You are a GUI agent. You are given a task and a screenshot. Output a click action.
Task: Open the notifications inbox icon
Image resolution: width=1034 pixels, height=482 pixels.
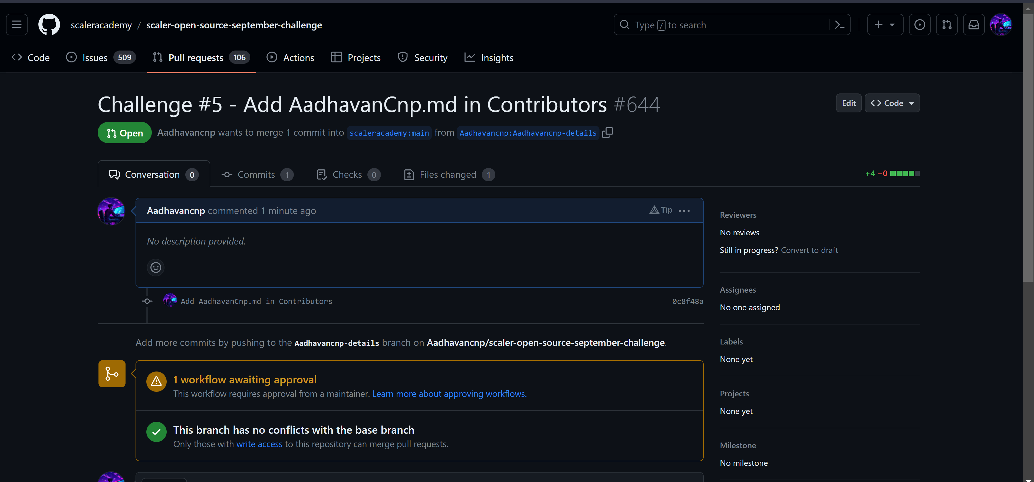(x=974, y=25)
